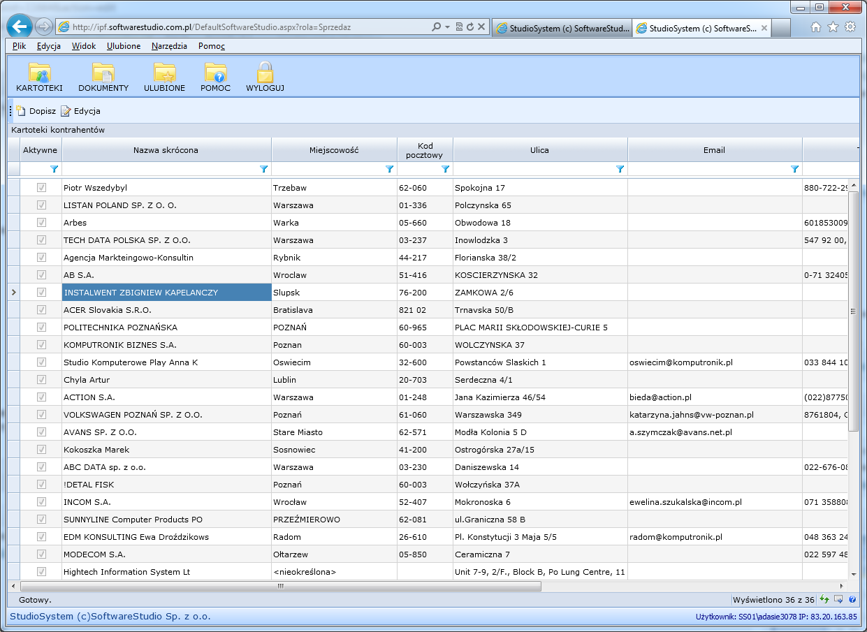Open browser Favorites star icon
The width and height of the screenshot is (867, 632).
833,27
